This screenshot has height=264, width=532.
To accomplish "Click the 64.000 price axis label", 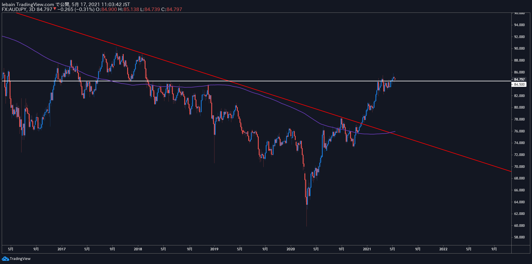I will click(x=519, y=202).
